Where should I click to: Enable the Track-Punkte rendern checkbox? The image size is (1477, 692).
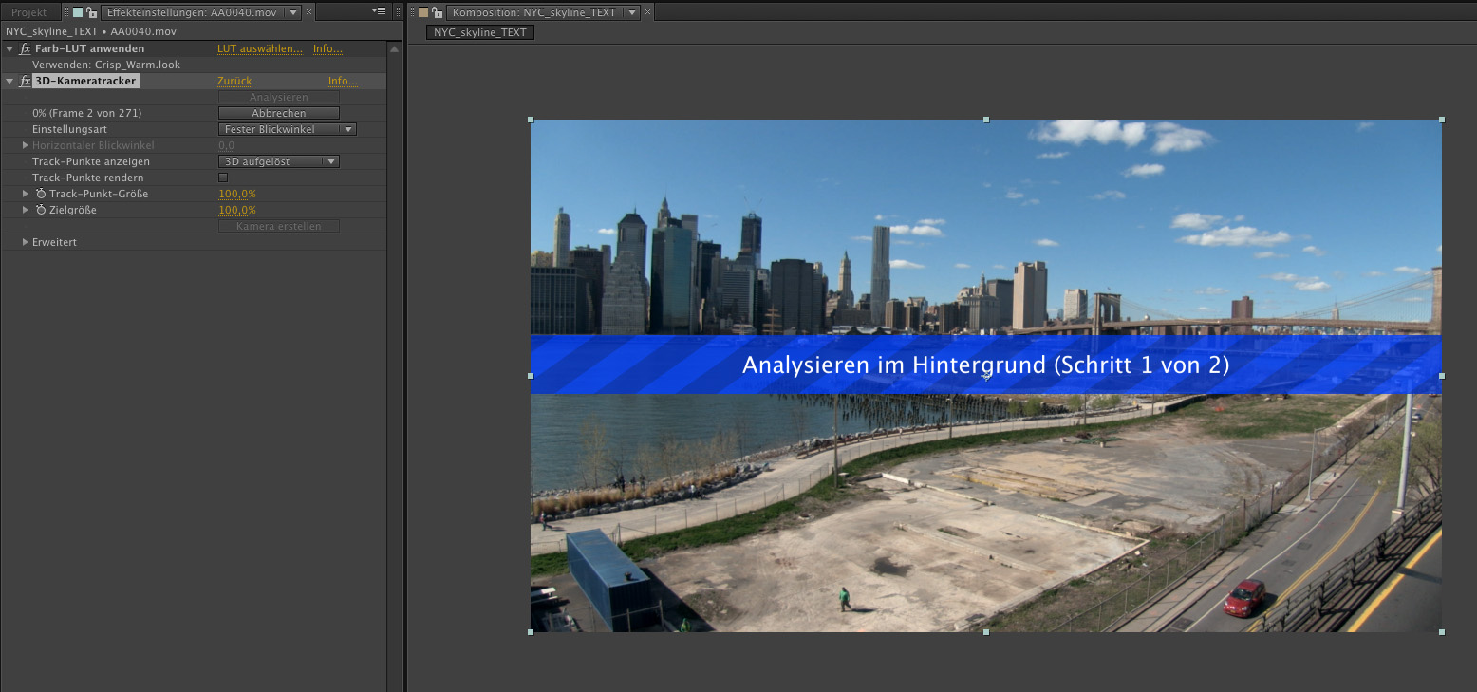pyautogui.click(x=223, y=178)
